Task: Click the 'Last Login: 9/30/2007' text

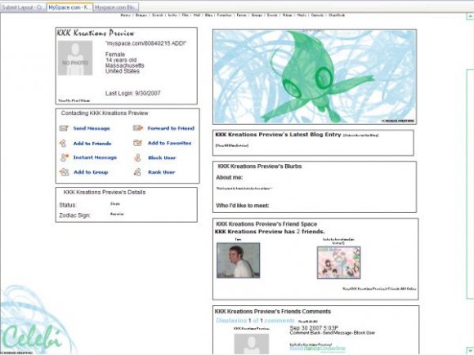Action: (x=132, y=93)
